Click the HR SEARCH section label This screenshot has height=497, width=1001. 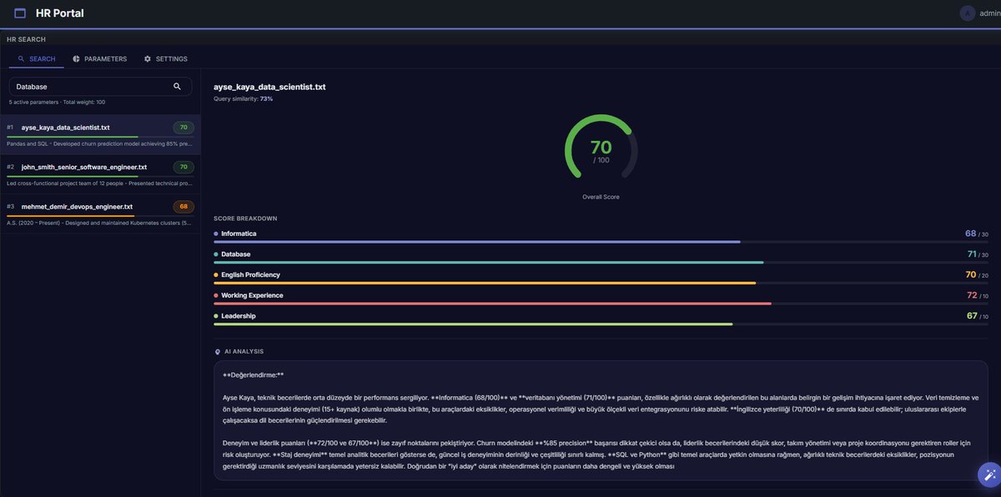point(26,39)
